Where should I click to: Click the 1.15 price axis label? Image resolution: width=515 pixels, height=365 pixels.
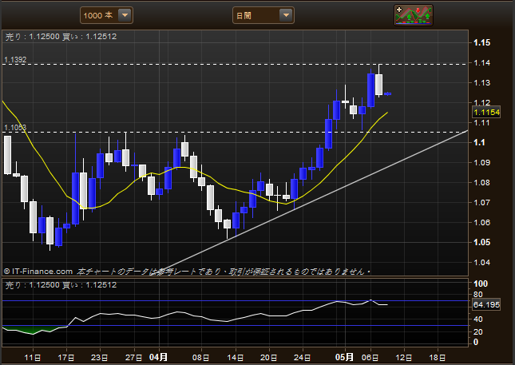[481, 42]
